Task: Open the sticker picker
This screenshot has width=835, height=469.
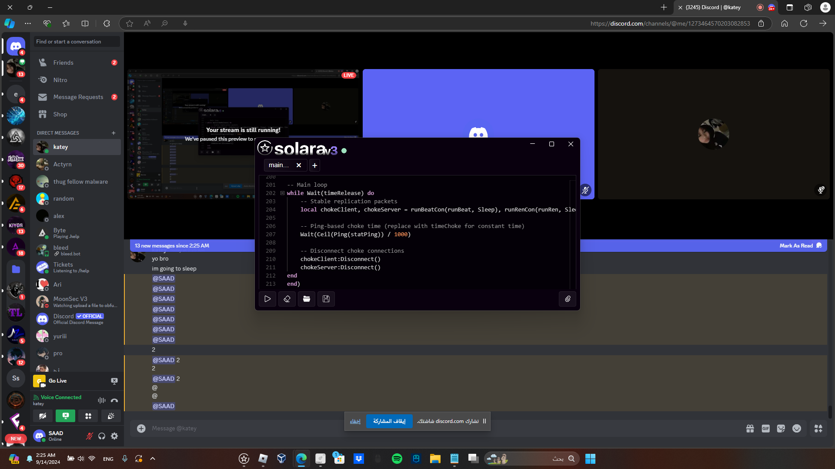Action: pyautogui.click(x=781, y=429)
